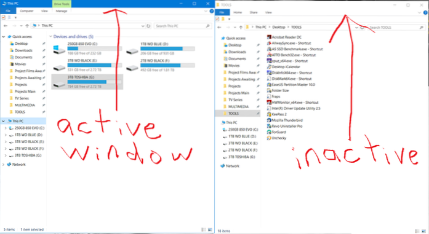Open AllwaySync.exe shortcut in TOOLS window
The height and width of the screenshot is (234, 429).
click(289, 43)
